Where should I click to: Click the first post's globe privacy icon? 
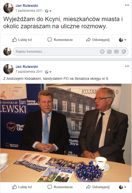(47, 11)
